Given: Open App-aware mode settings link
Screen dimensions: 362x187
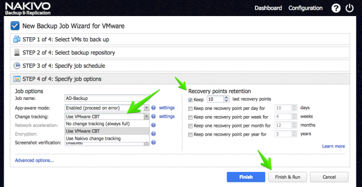Looking at the screenshot, I should 167,108.
